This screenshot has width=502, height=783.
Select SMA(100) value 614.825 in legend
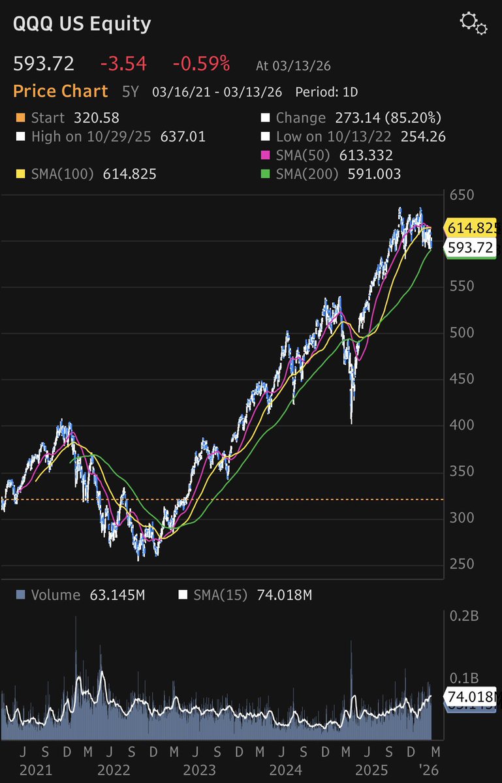point(129,174)
